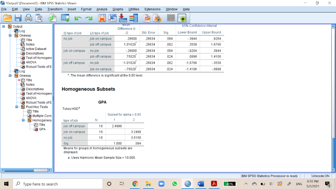The width and height of the screenshot is (336, 189).
Task: Click the Export output toolbar icon
Action: (52, 18)
